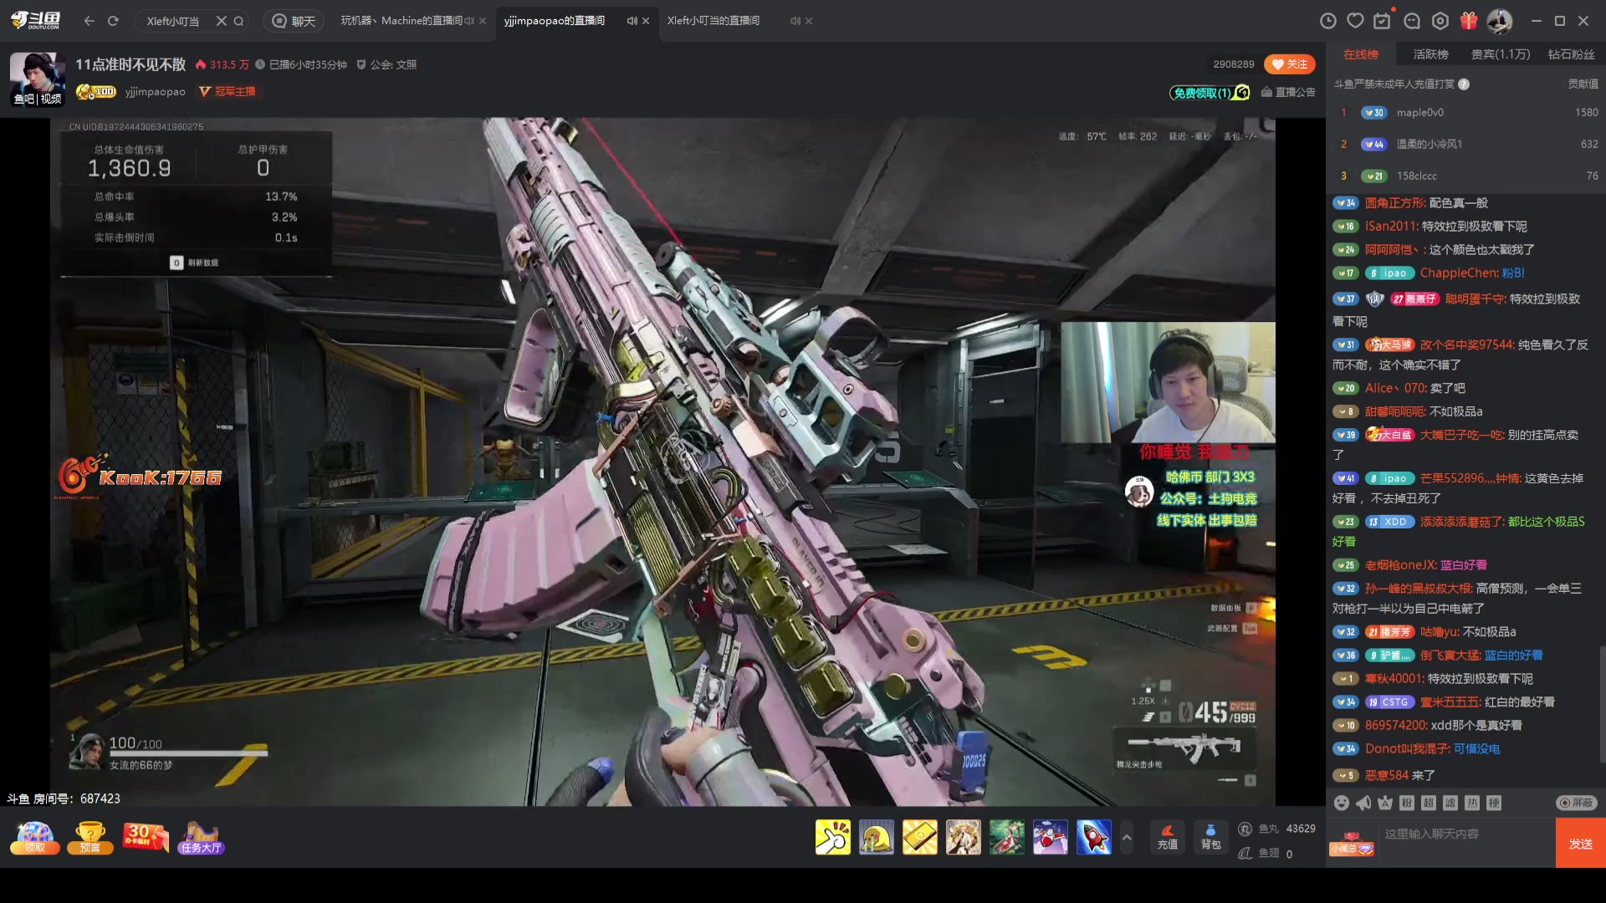Click the search magnifier icon

[x=238, y=21]
